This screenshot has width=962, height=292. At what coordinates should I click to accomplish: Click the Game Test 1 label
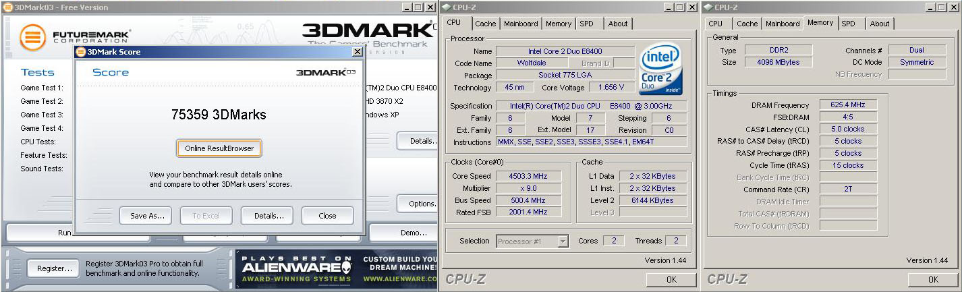[x=42, y=88]
